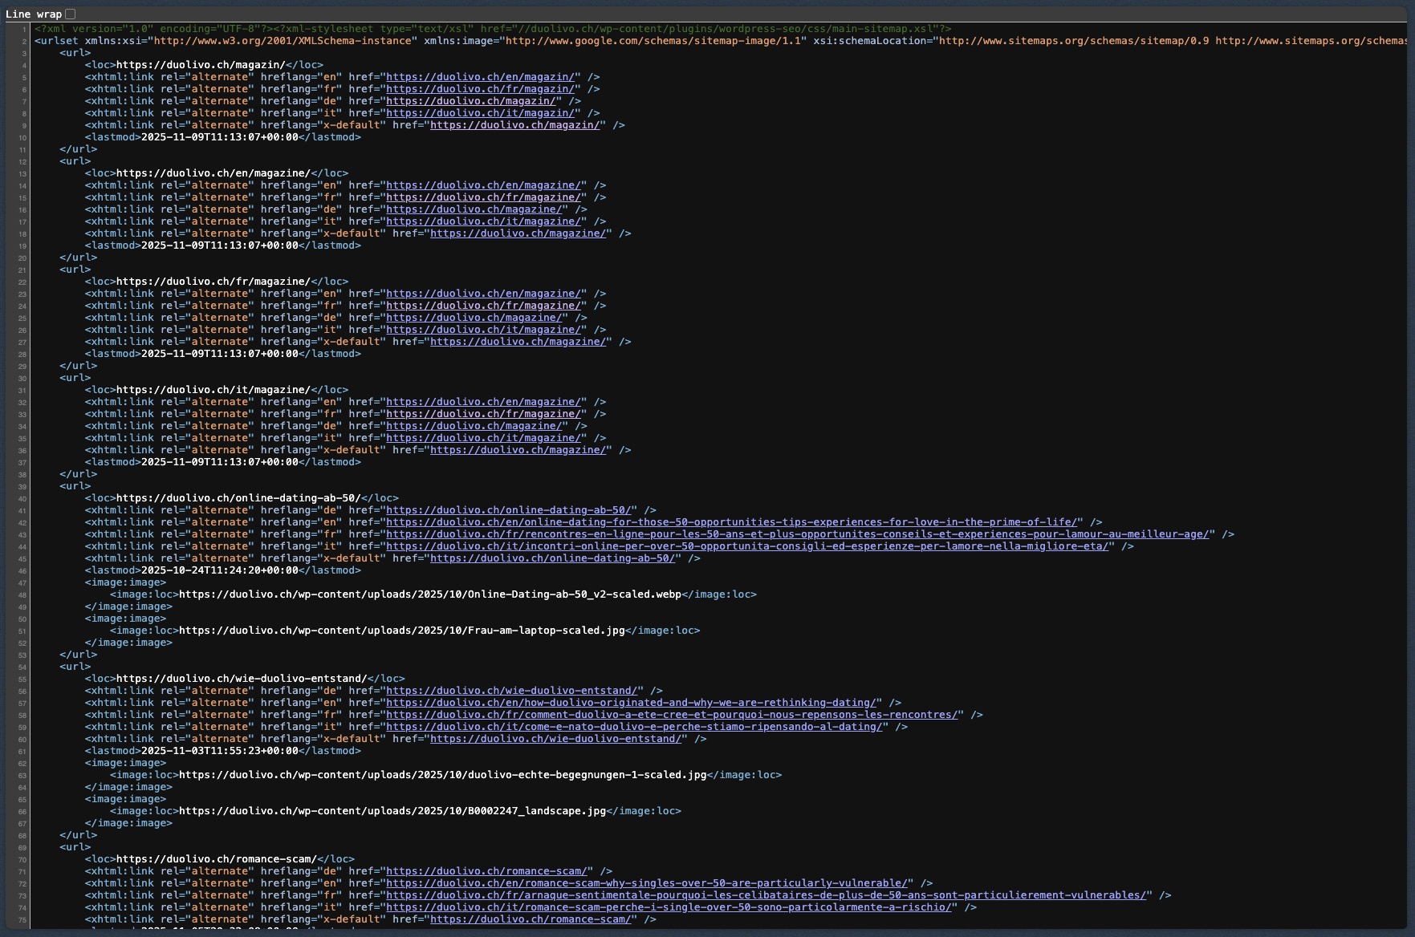Open the duolivo.ch/it/magazin/ link
The width and height of the screenshot is (1415, 937).
click(x=480, y=113)
